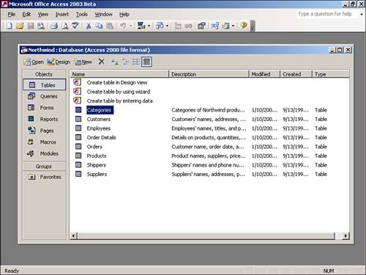
Task: Click the Script Editor chain icon
Action: [188, 26]
